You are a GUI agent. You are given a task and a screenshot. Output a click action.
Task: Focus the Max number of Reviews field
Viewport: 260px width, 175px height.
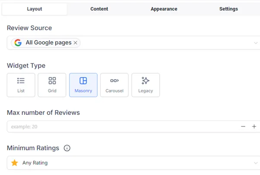(123, 126)
